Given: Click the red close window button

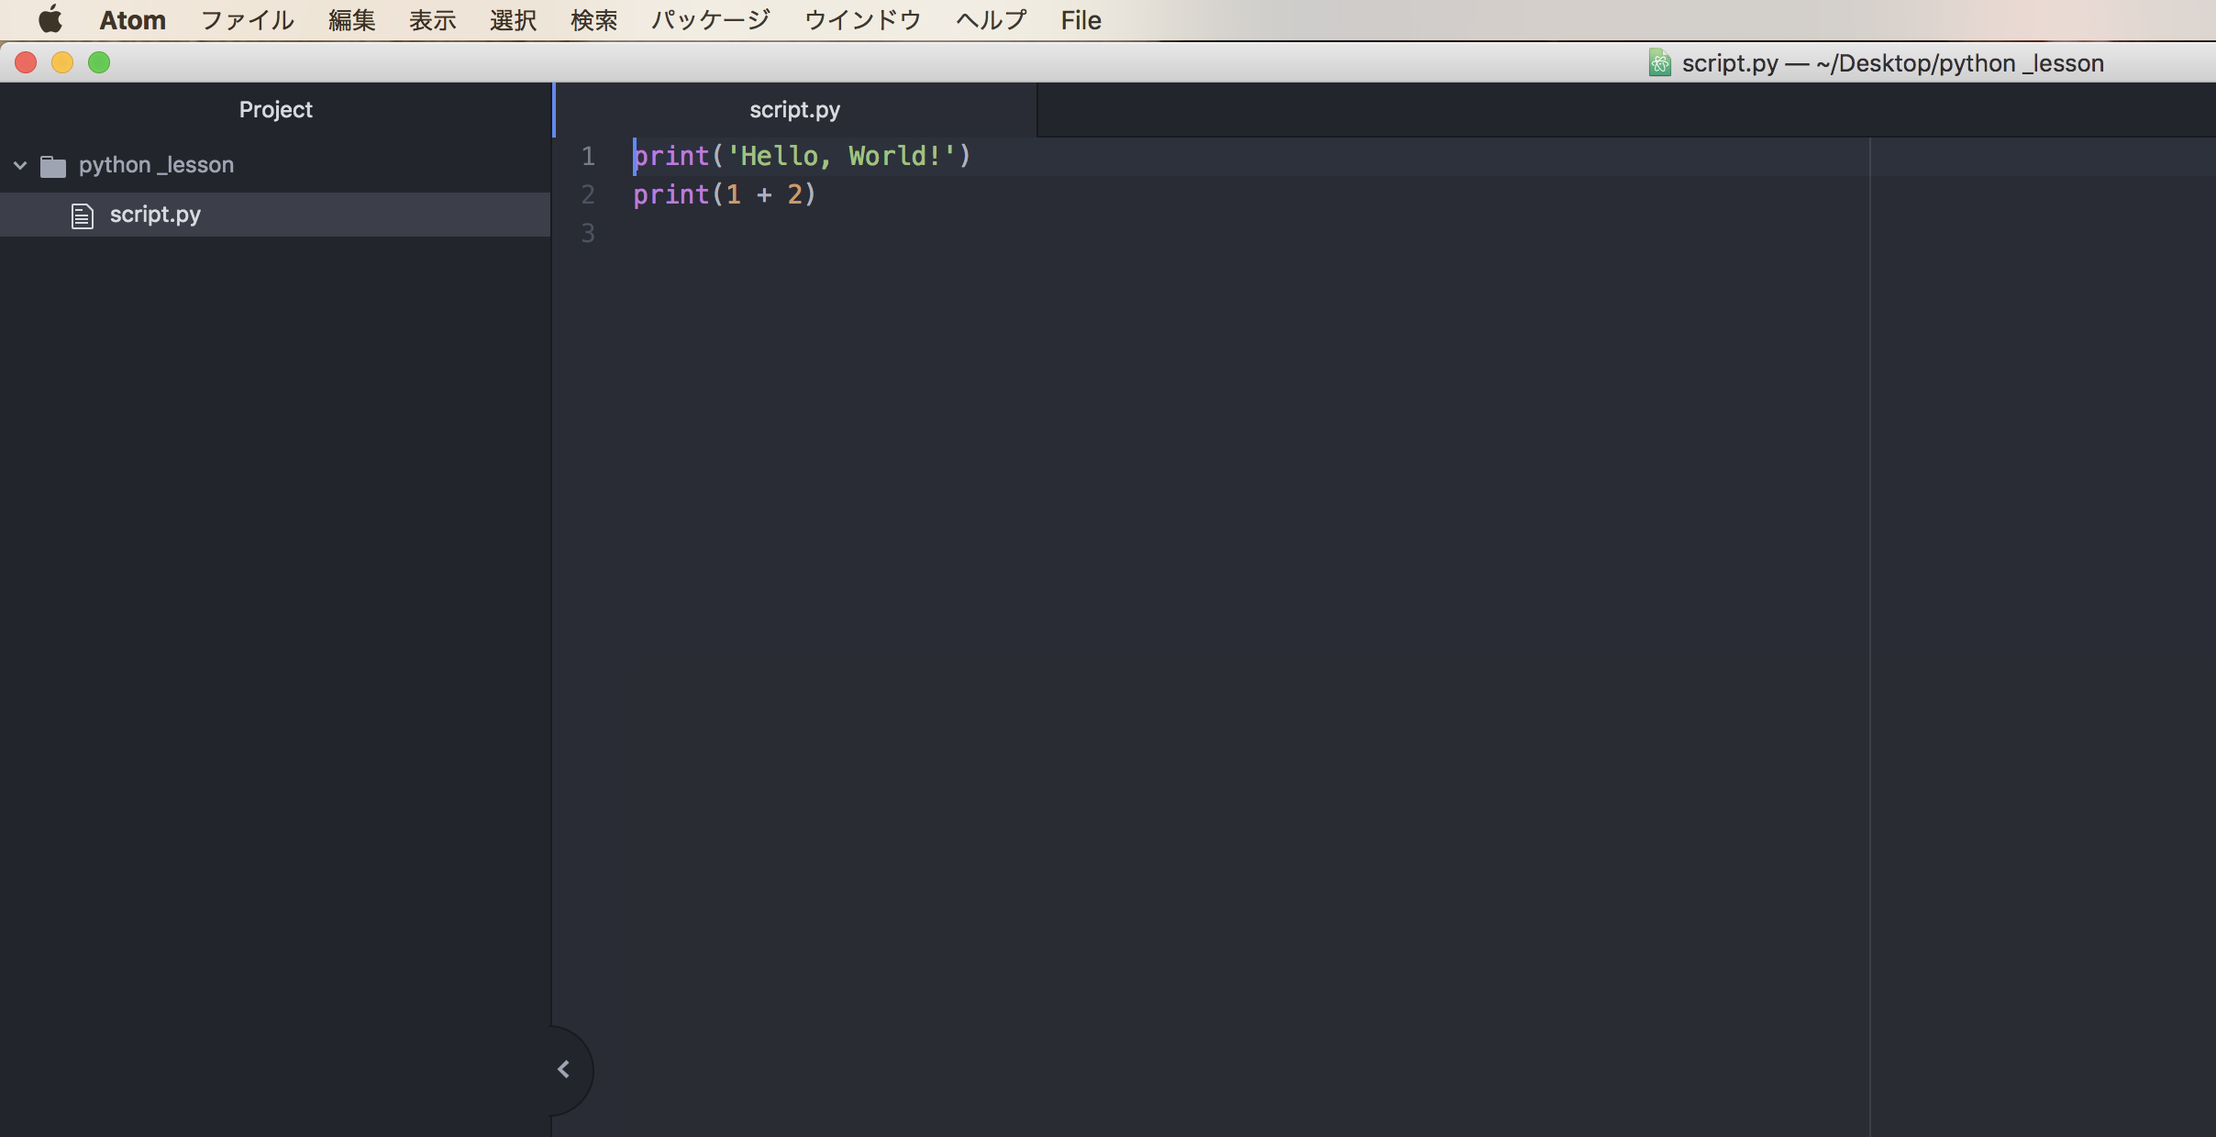Looking at the screenshot, I should (x=26, y=62).
